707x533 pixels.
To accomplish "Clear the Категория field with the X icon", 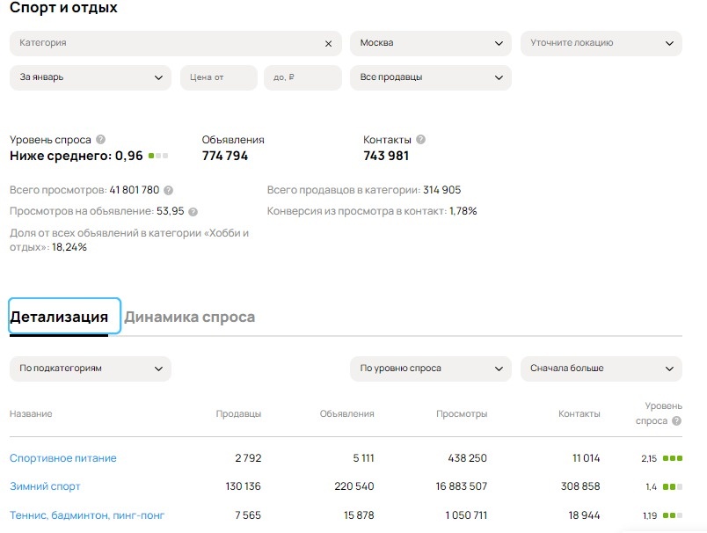I will [x=329, y=43].
